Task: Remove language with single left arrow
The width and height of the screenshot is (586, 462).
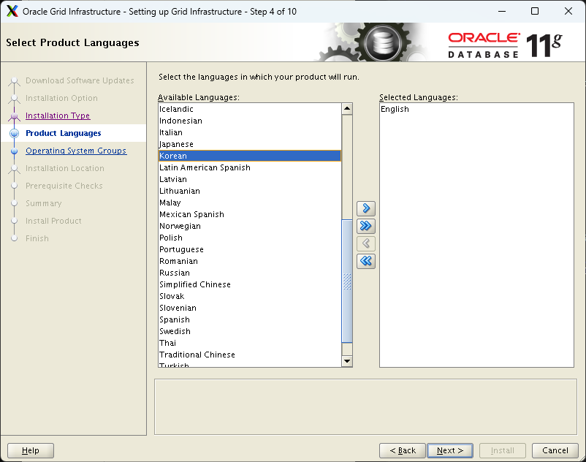Action: 366,243
